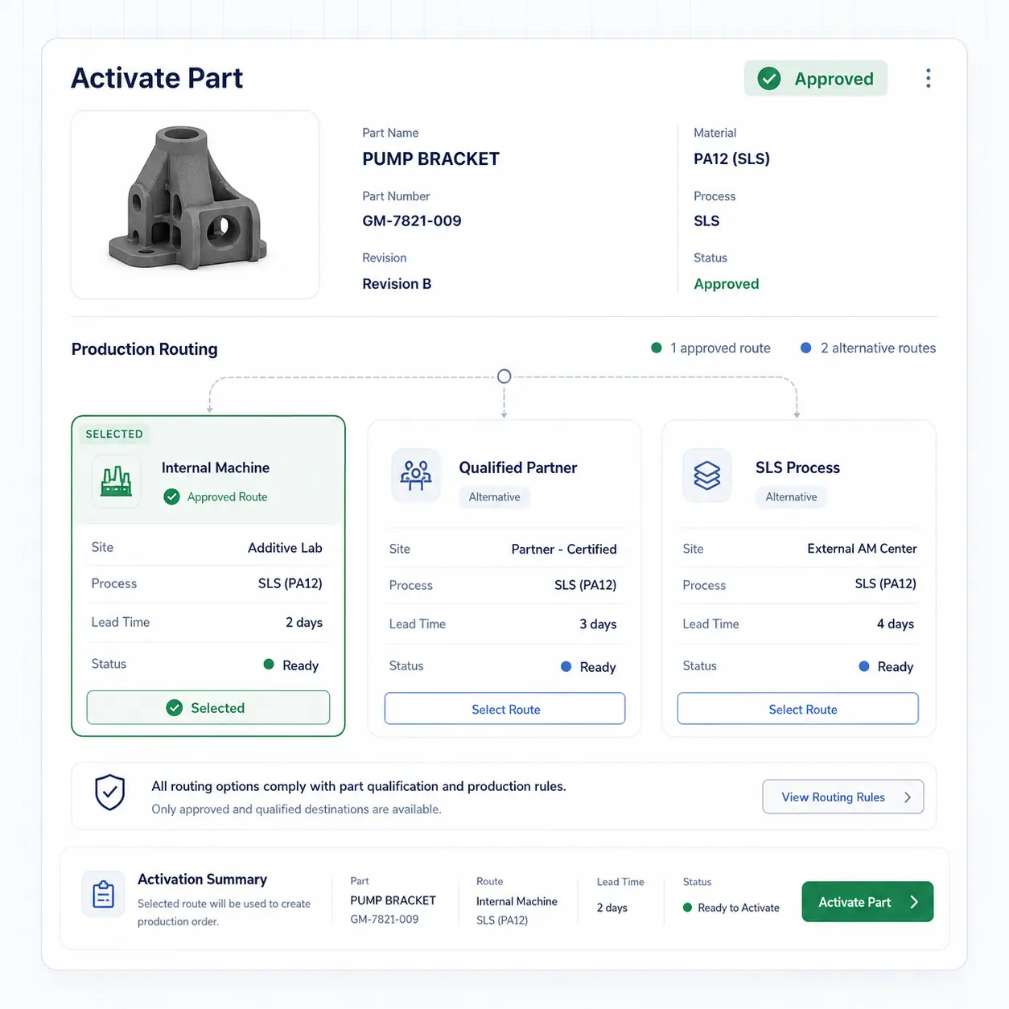Image resolution: width=1009 pixels, height=1009 pixels.
Task: Activate the part with the green button
Action: tap(867, 902)
